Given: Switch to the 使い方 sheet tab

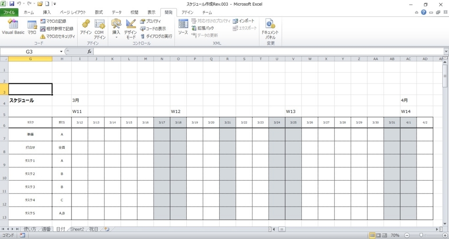Looking at the screenshot, I should pyautogui.click(x=30, y=229).
